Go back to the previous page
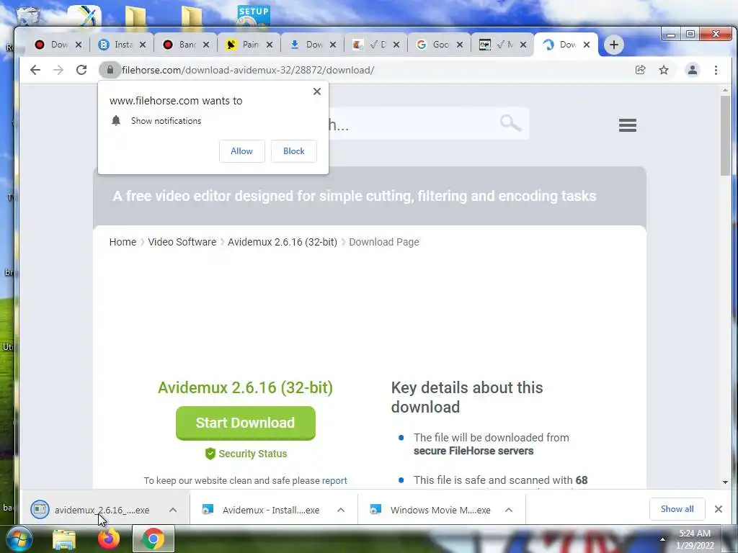Screen dimensions: 738x553 [35, 70]
